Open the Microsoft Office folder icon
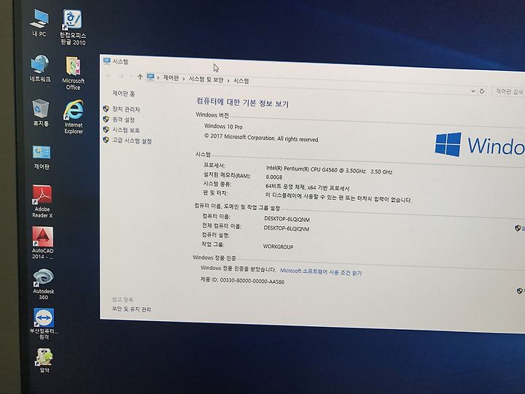This screenshot has height=394, width=525. coord(74,73)
